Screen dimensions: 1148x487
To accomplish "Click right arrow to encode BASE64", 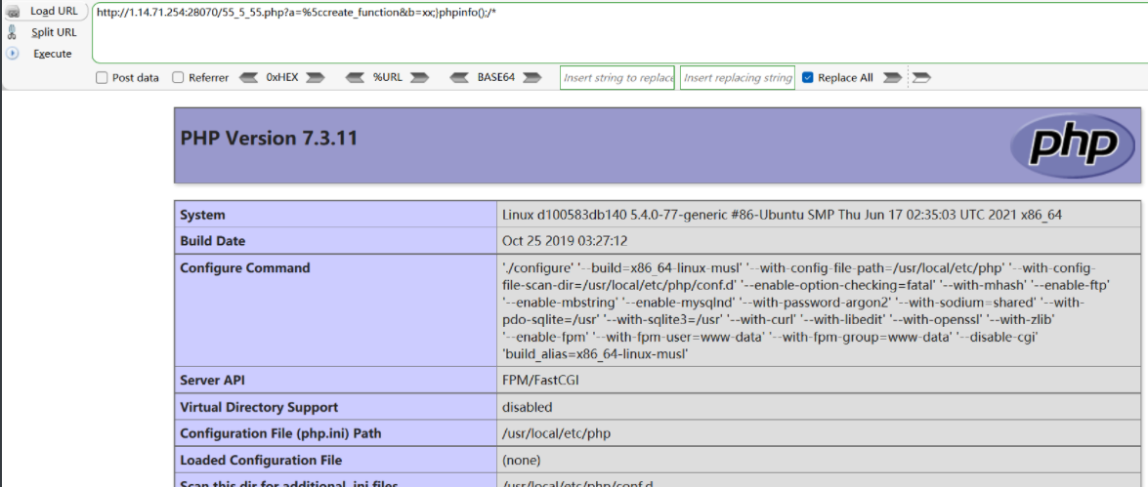I will 532,77.
